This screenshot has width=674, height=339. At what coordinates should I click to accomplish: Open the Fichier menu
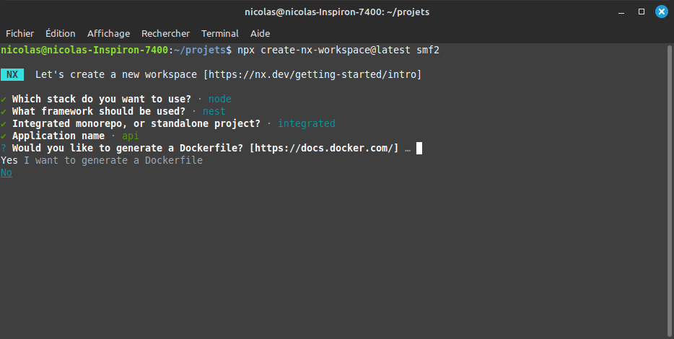click(20, 33)
